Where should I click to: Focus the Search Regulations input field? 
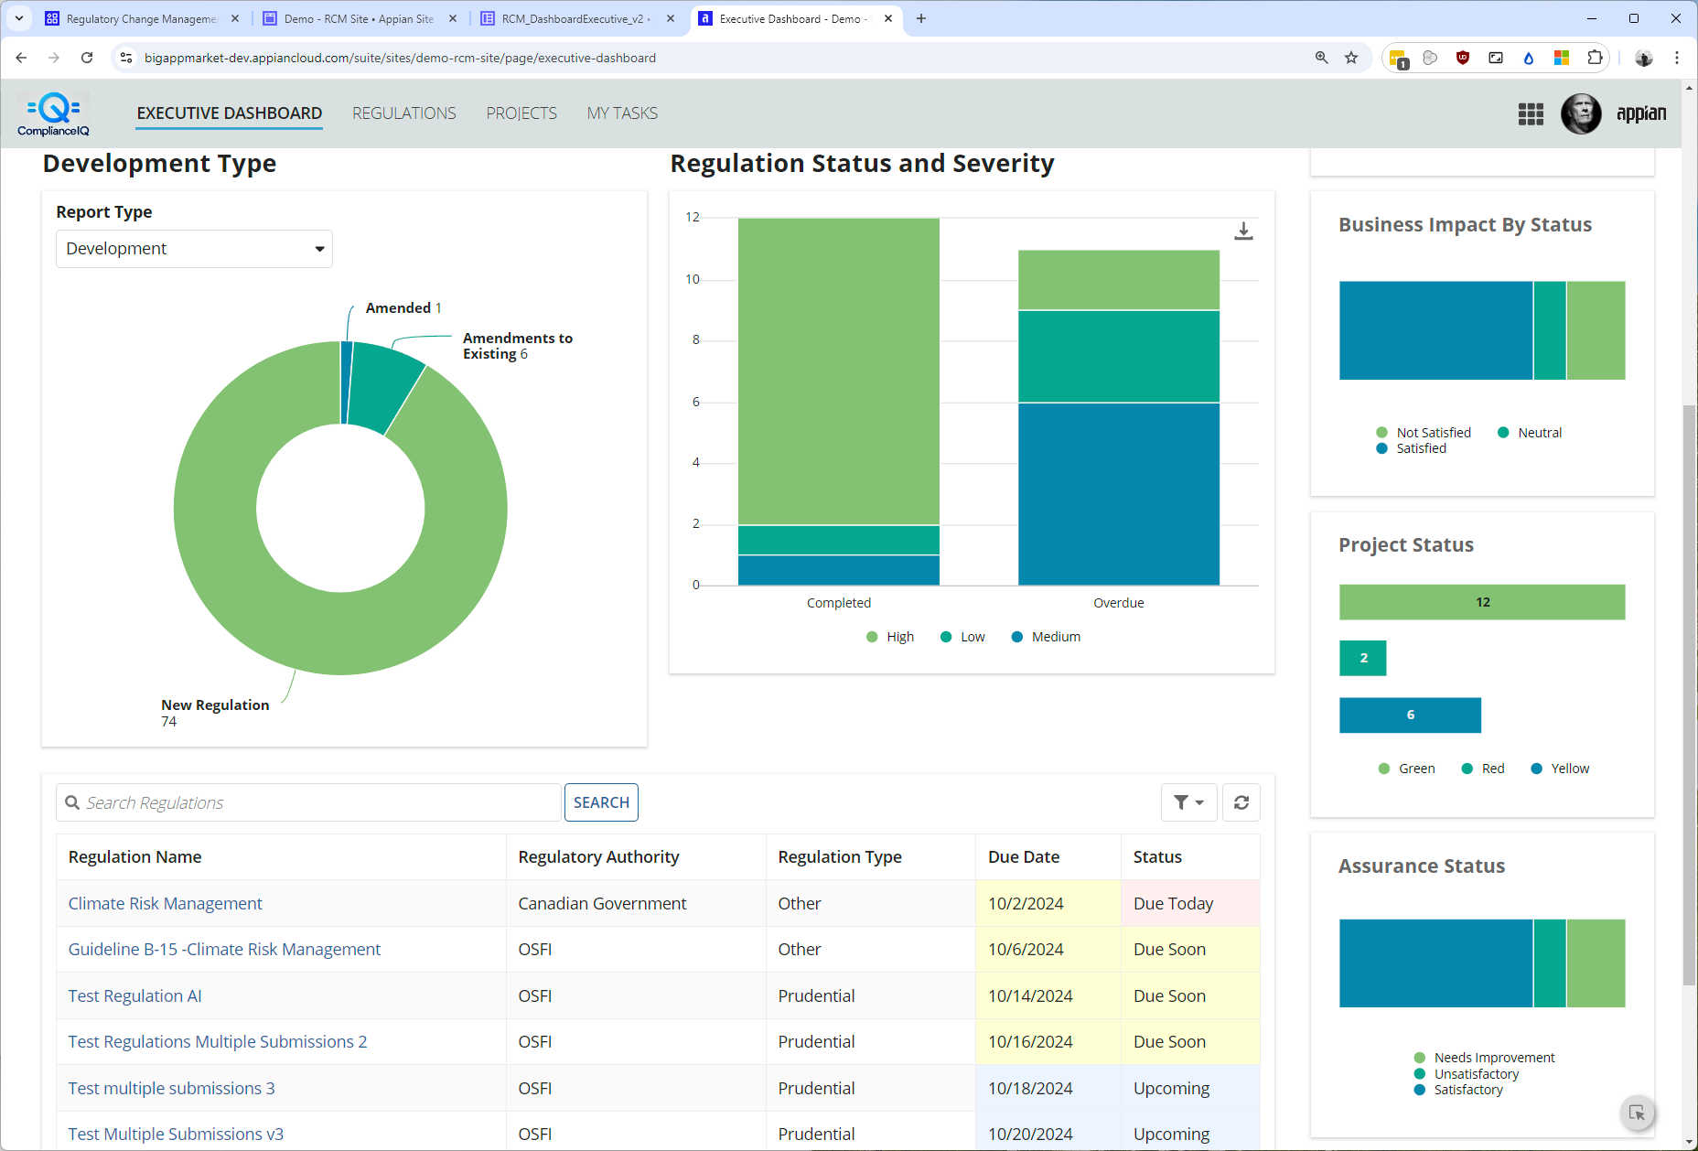[308, 802]
